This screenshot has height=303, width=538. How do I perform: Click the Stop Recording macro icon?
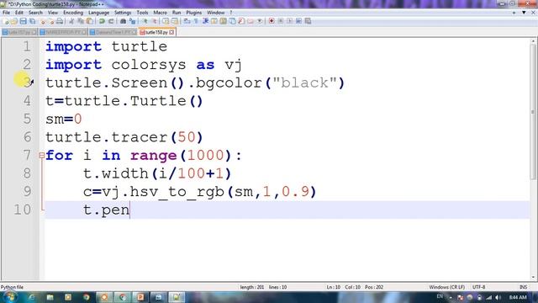click(x=281, y=21)
